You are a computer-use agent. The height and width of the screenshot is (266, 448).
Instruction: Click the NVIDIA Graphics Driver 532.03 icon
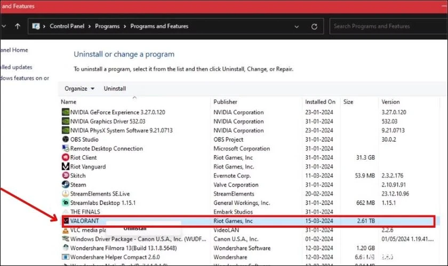(66, 121)
